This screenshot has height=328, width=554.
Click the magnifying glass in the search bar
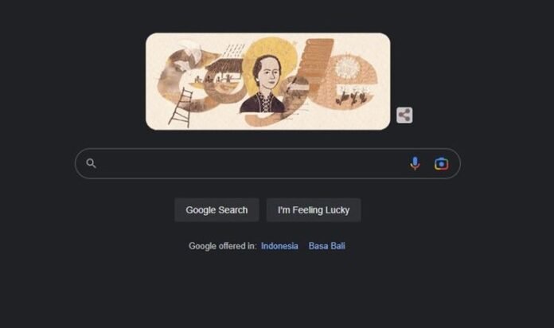(91, 163)
